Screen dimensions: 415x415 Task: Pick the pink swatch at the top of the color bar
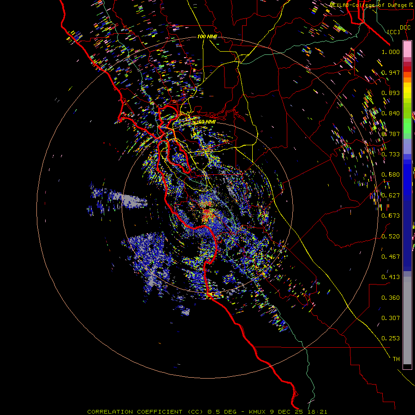pyautogui.click(x=407, y=49)
